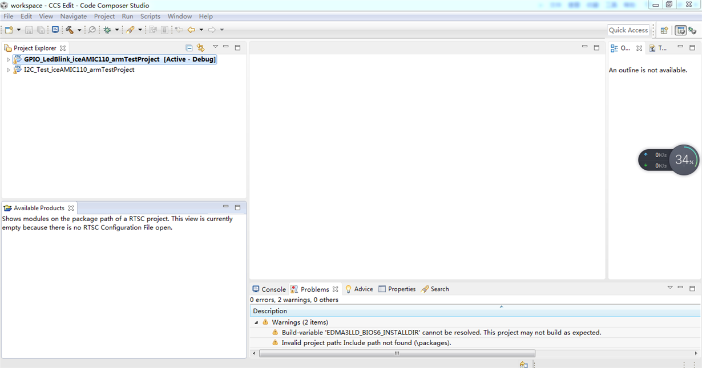Image resolution: width=702 pixels, height=368 pixels.
Task: Open the New wizard dropdown arrow
Action: [18, 30]
